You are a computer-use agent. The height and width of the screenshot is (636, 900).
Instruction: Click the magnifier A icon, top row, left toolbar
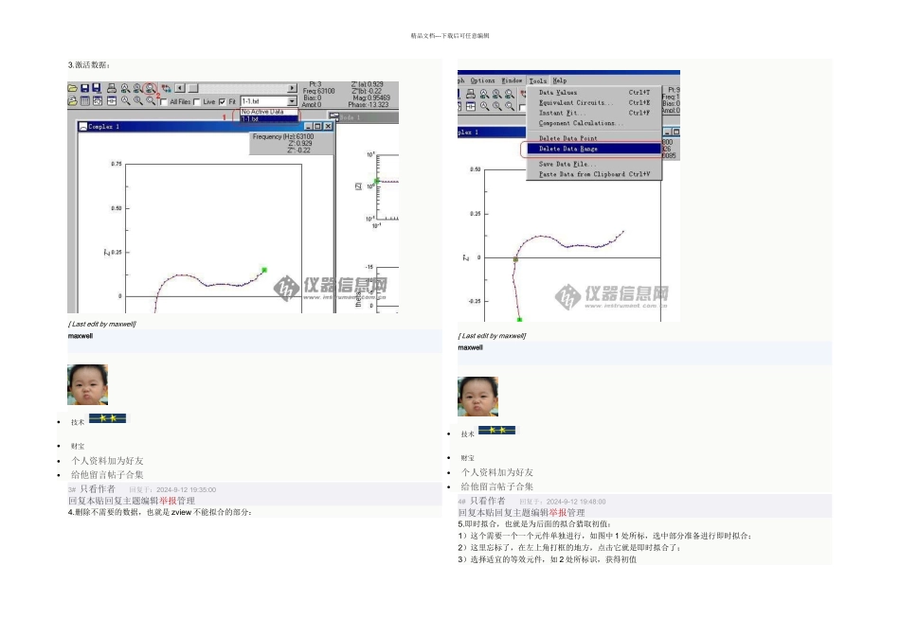pos(125,88)
